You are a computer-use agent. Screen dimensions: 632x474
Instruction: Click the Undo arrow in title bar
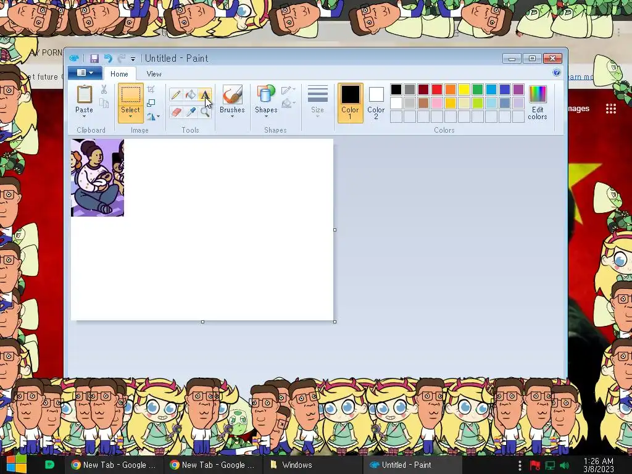107,59
